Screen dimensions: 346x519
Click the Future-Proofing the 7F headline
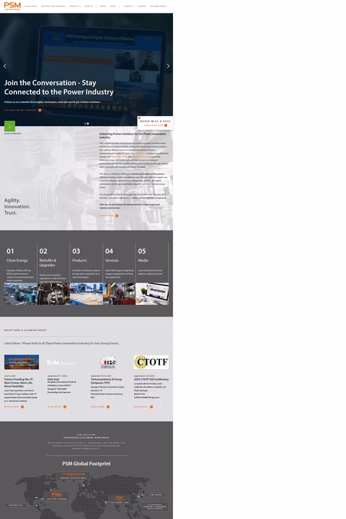pyautogui.click(x=19, y=383)
